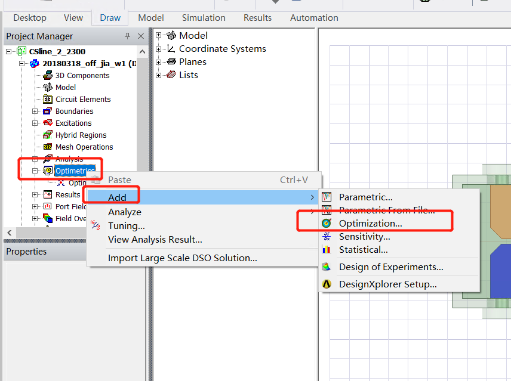Click the Circuit Elements icon in tree
This screenshot has height=381, width=511.
[x=48, y=100]
